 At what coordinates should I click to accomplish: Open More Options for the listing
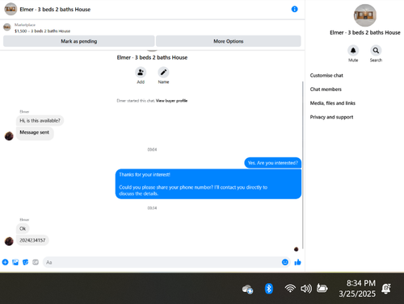pyautogui.click(x=229, y=41)
